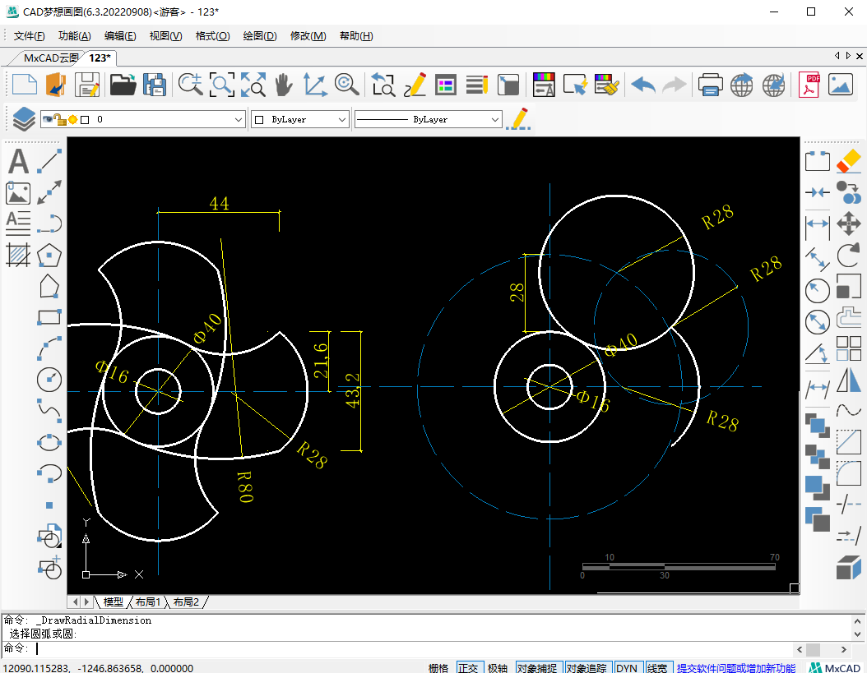Screen dimensions: 867x673
Task: Click the Redo arrow icon
Action: [x=674, y=85]
